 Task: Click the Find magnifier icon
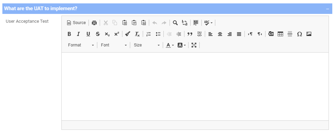tap(175, 23)
